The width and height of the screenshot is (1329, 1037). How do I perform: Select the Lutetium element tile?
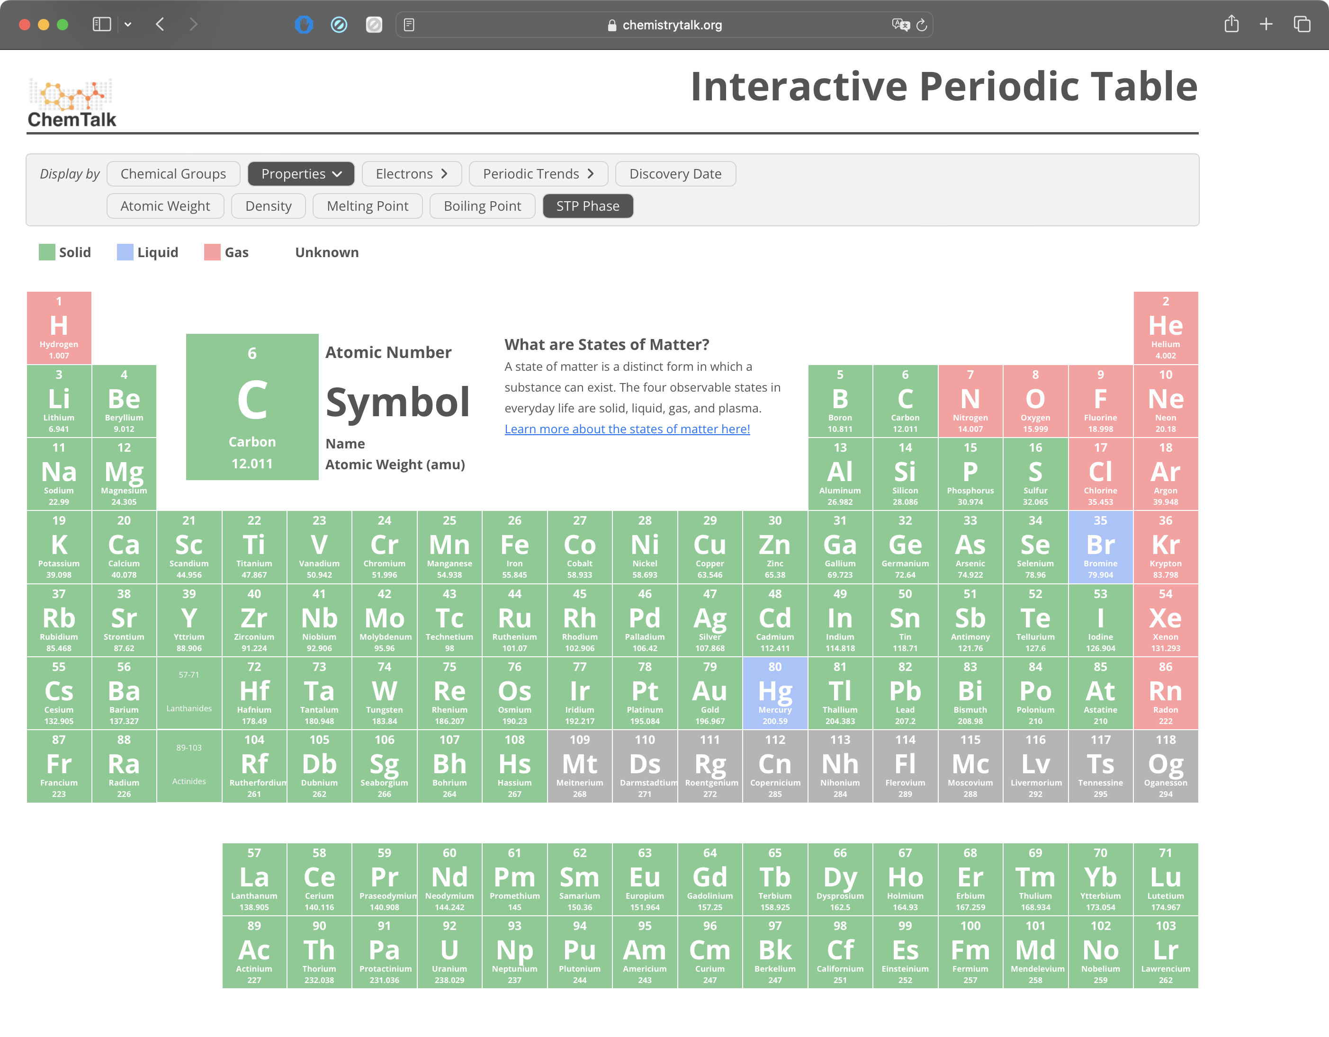pyautogui.click(x=1165, y=879)
